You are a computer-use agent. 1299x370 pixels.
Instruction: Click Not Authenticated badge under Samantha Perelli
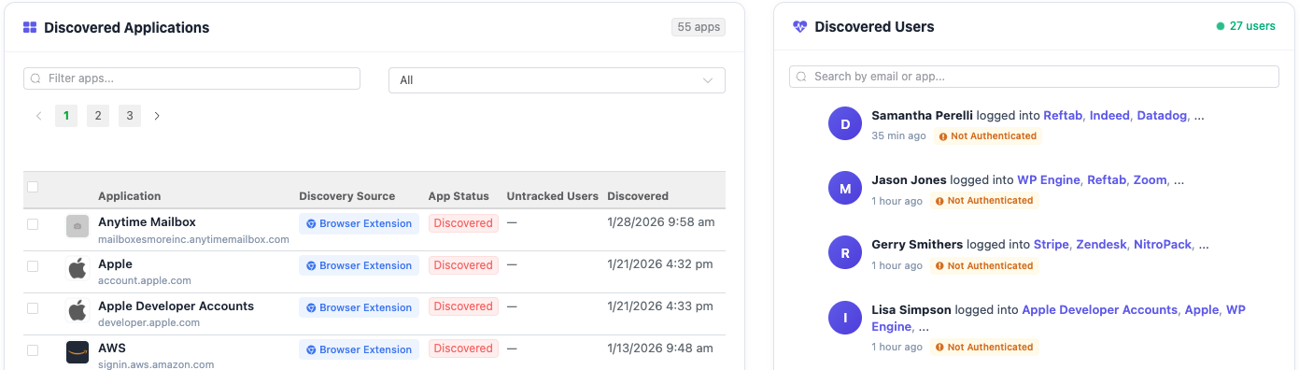point(987,136)
